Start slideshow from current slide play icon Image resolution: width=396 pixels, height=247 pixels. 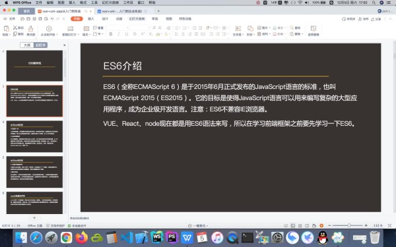pos(49,28)
